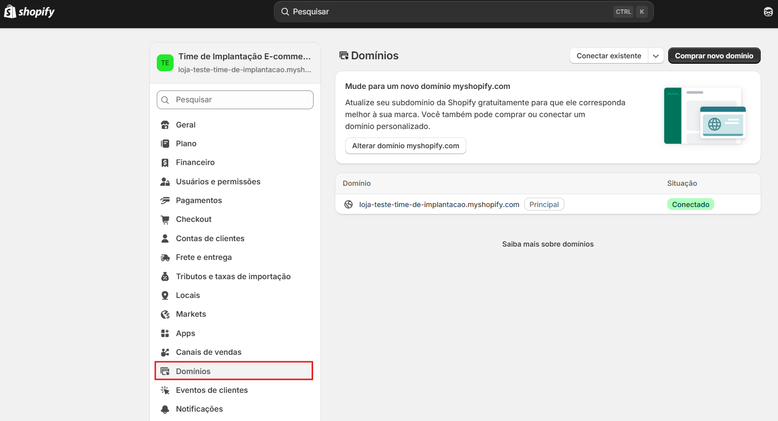Select Apps in settings sidebar
This screenshot has height=421, width=778.
pyautogui.click(x=235, y=334)
